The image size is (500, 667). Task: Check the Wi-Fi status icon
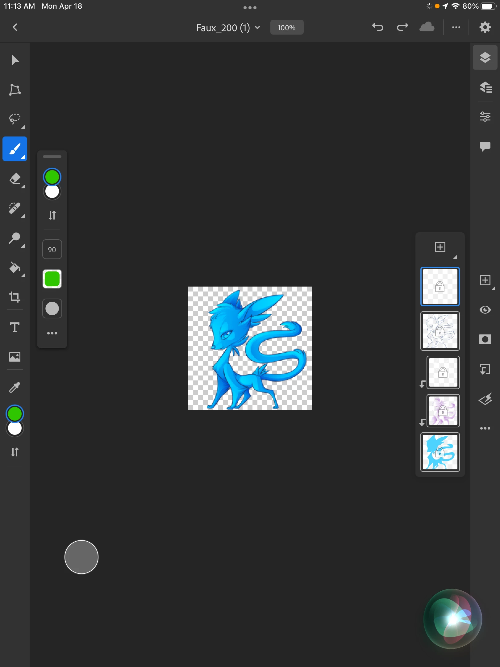pos(456,6)
